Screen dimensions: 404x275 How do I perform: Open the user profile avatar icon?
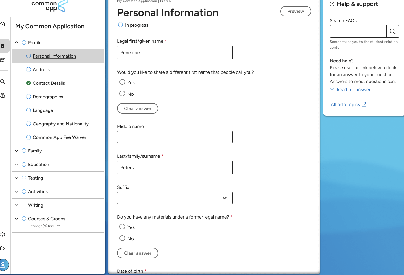point(3,265)
